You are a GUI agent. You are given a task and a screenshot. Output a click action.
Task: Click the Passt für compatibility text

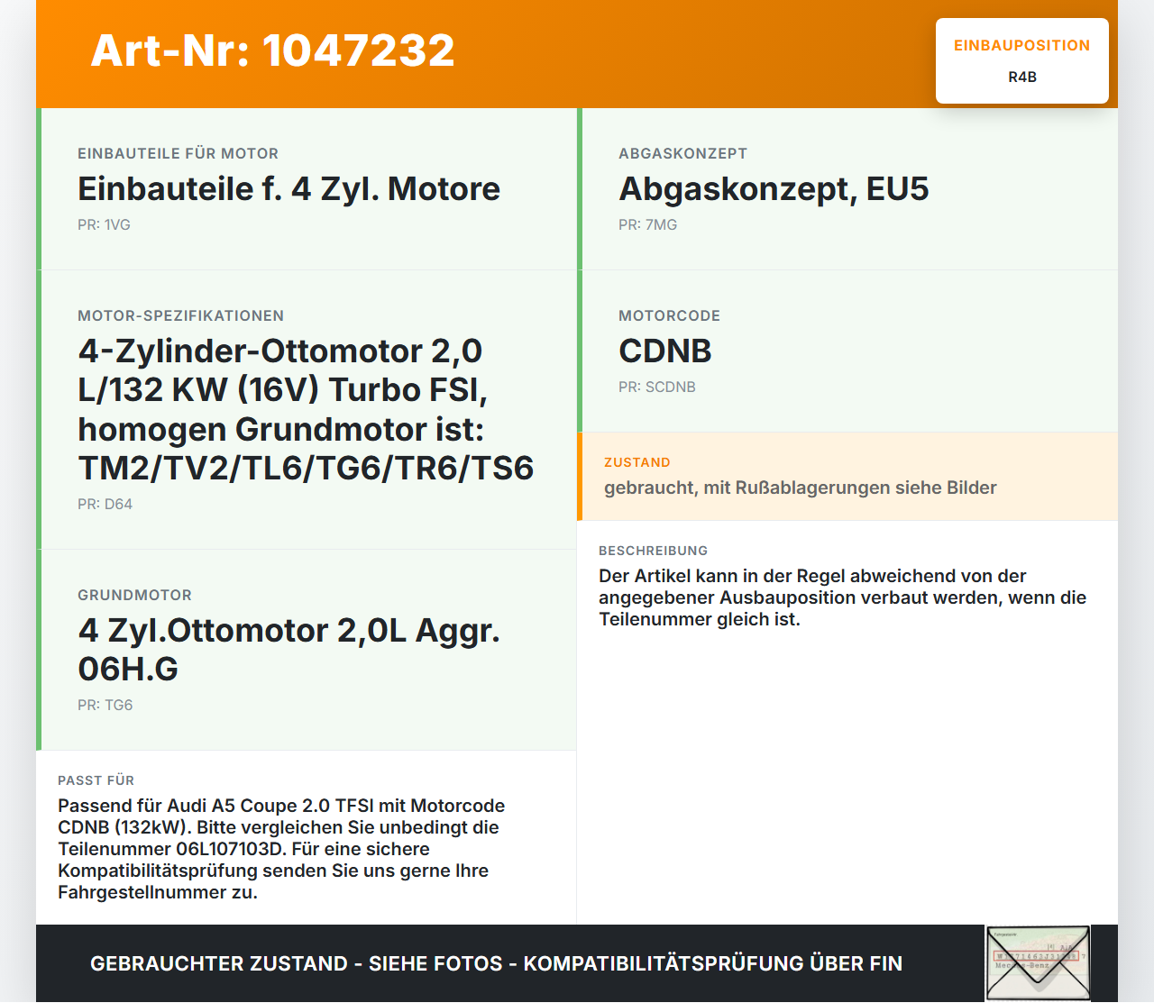click(x=281, y=849)
